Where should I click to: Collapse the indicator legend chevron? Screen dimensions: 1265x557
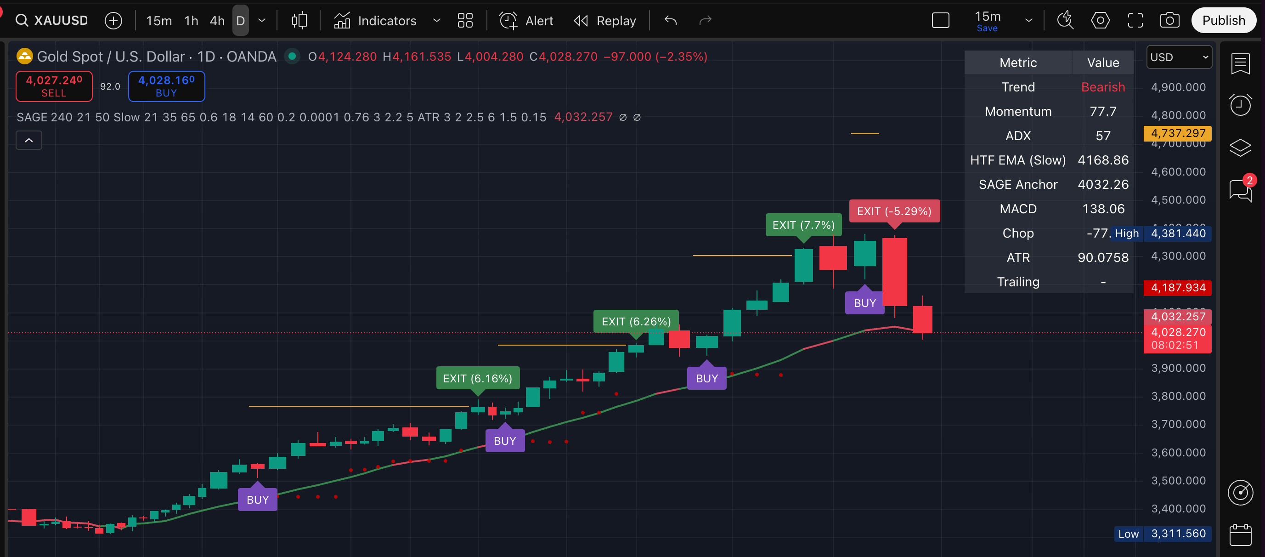(x=29, y=141)
